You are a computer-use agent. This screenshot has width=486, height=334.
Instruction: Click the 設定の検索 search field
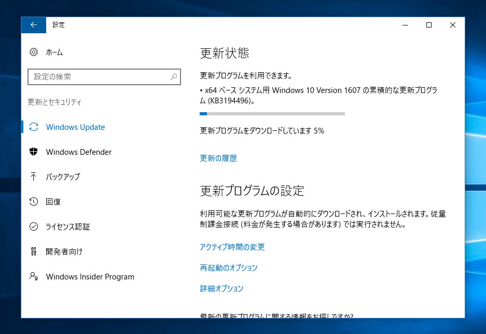pos(104,77)
